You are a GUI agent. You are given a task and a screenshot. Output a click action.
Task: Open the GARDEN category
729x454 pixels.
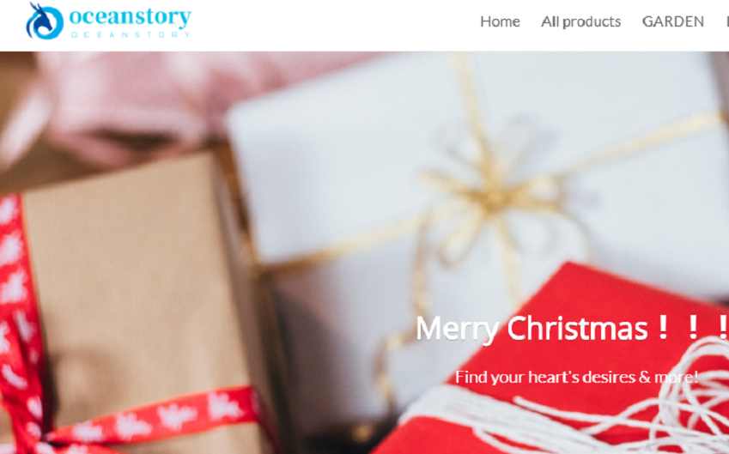click(x=672, y=21)
